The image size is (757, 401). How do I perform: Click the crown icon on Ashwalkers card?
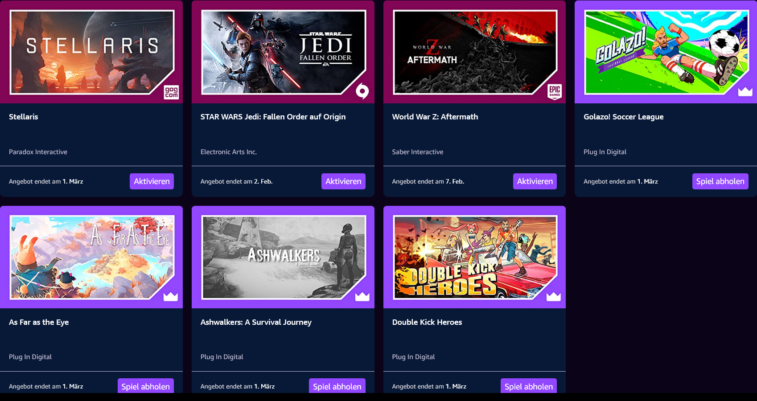point(362,297)
